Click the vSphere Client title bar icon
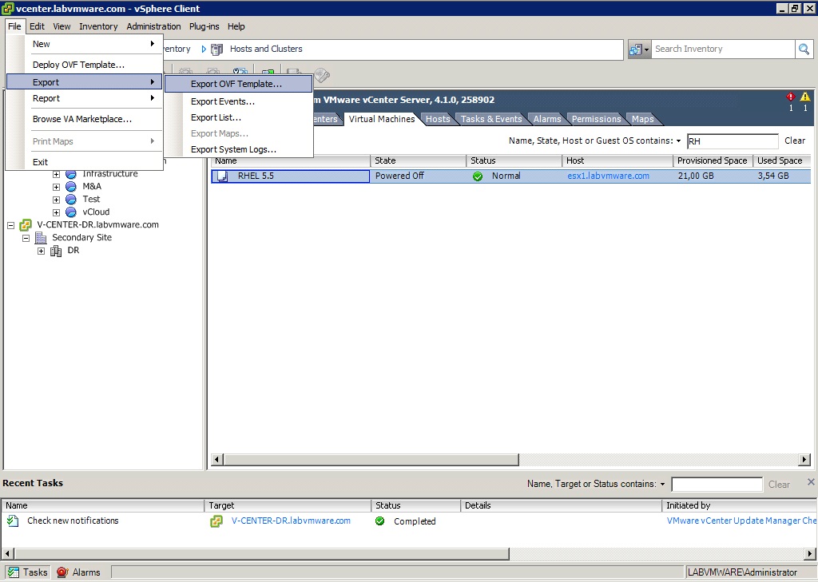The image size is (818, 582). click(x=8, y=8)
